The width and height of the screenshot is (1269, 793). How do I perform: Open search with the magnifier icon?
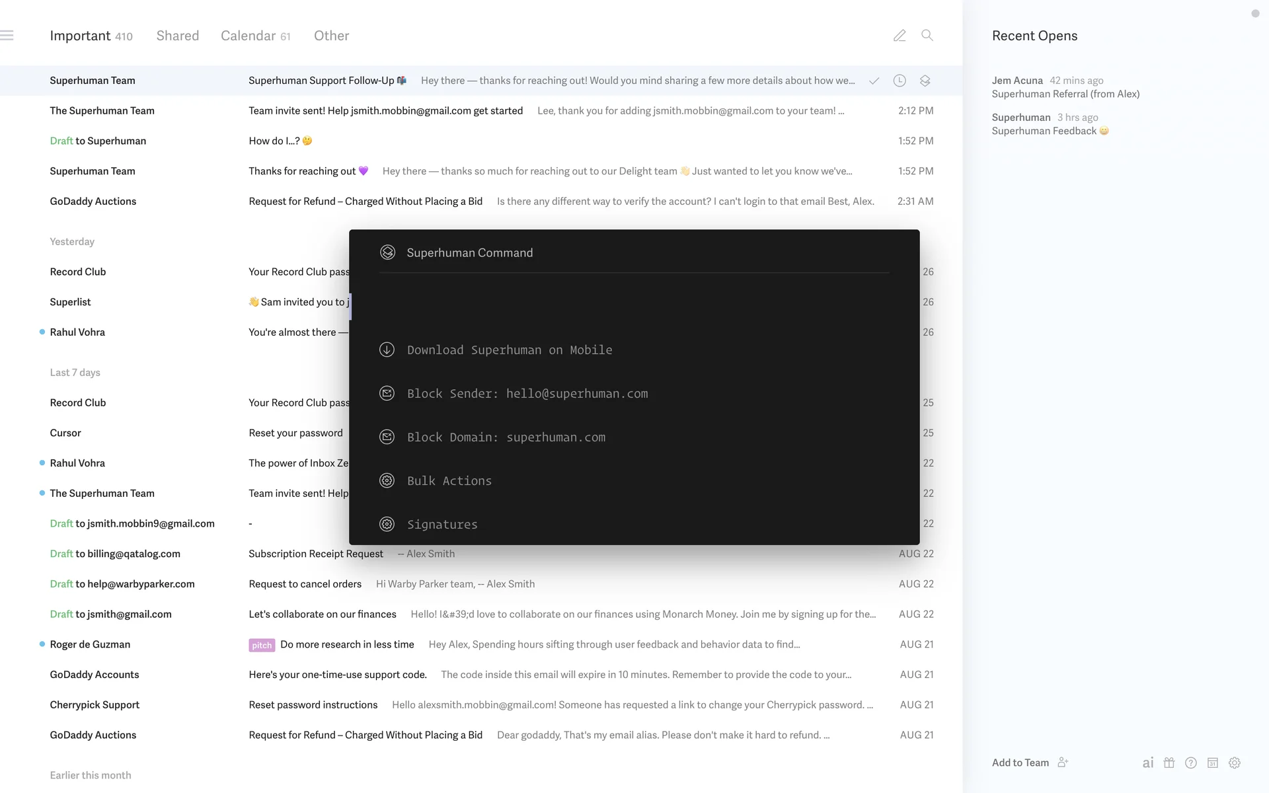tap(927, 36)
